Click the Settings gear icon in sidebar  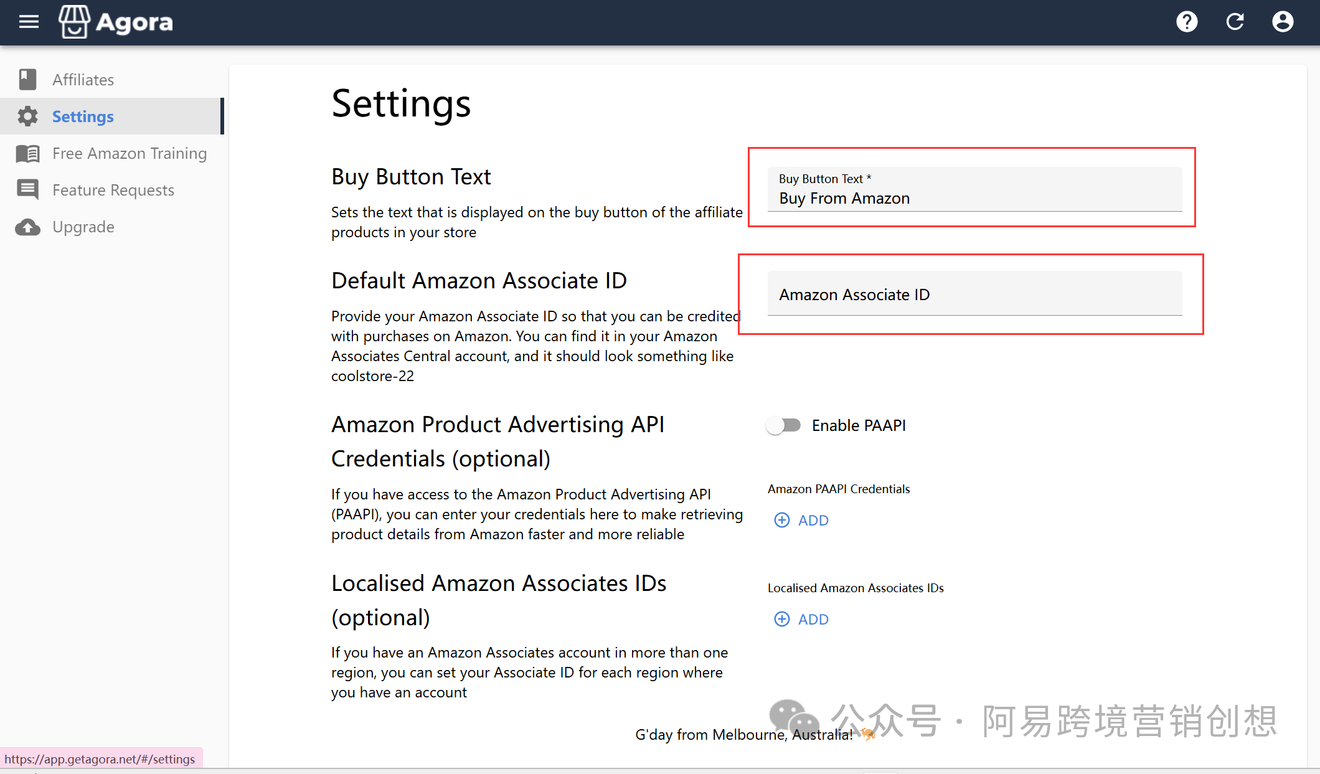pyautogui.click(x=27, y=116)
